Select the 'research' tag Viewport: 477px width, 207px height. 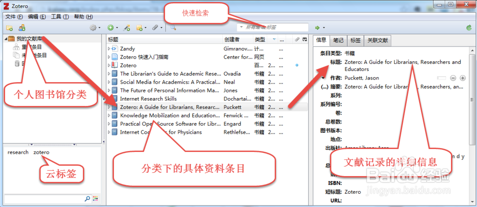point(18,152)
